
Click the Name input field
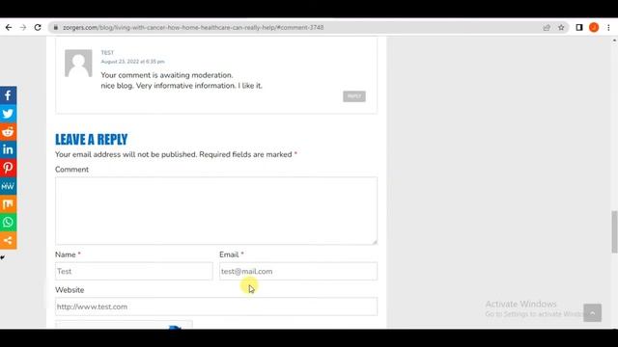133,271
